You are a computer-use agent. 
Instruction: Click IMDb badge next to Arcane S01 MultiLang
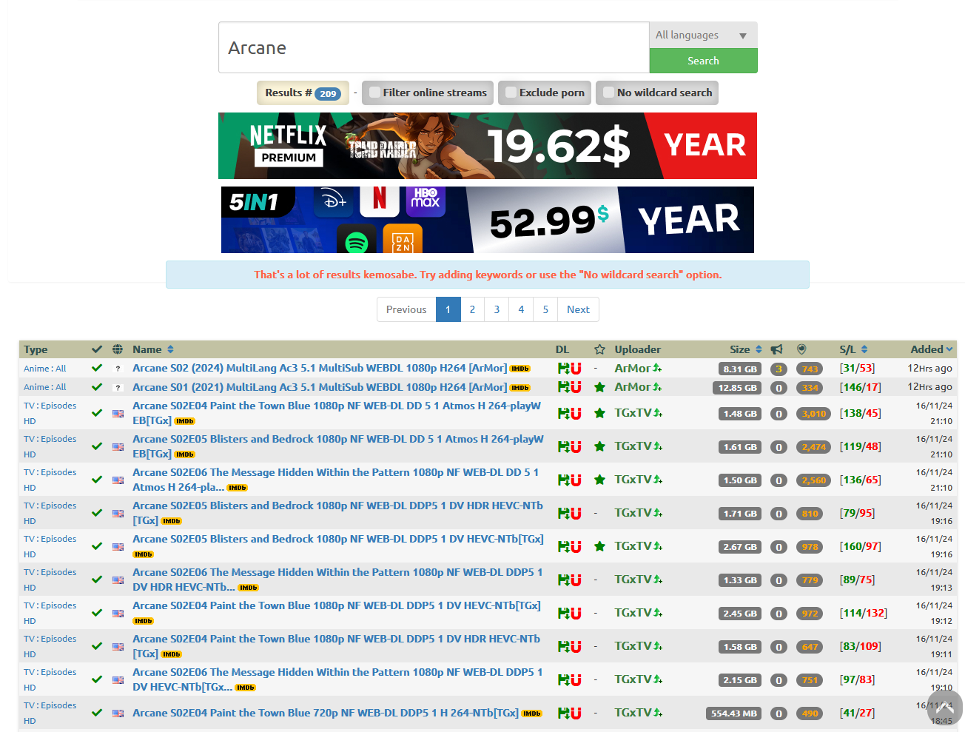pos(520,388)
